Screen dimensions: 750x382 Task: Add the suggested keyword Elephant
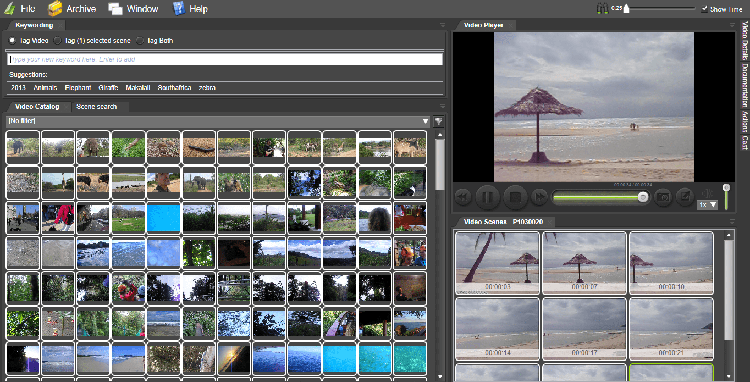[x=78, y=88]
